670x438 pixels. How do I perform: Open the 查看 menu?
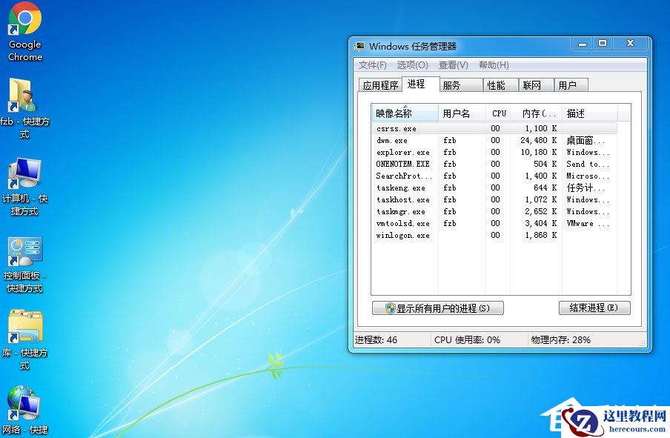(x=454, y=64)
